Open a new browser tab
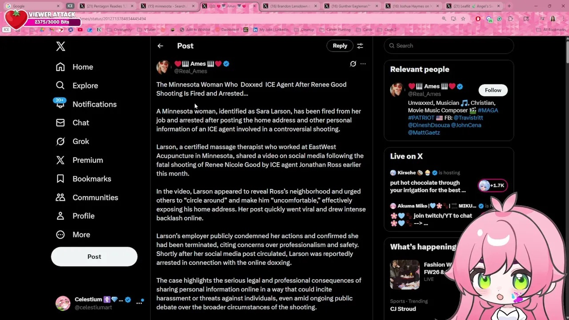This screenshot has height=320, width=569. click(509, 6)
